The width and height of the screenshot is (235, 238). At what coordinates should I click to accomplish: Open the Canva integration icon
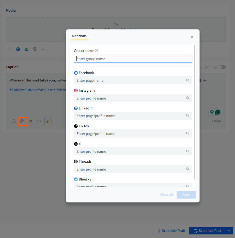point(18,49)
